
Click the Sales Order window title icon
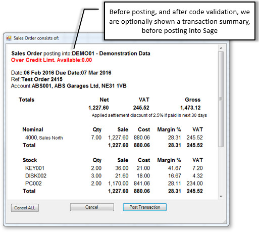[x=9, y=38]
